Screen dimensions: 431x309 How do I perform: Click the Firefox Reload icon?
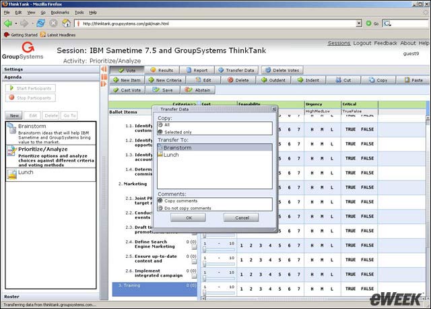40,23
